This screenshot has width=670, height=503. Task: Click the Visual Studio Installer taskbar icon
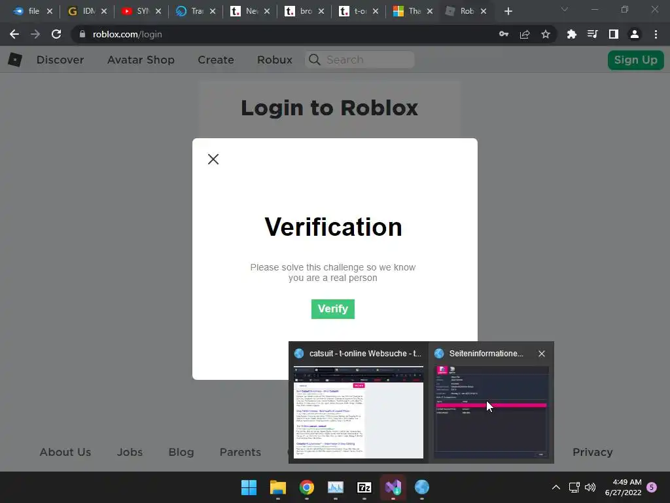coord(393,487)
